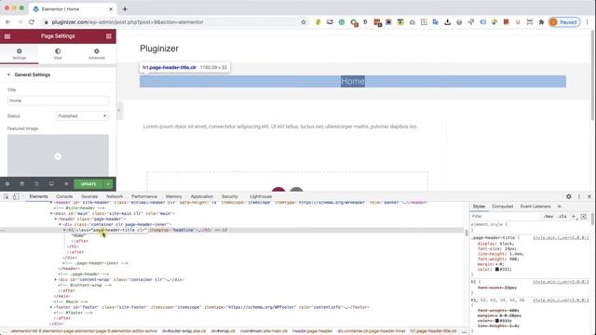The image size is (596, 335).
Task: Select header.page-header in DevTools breadcrumb
Action: 312,331
